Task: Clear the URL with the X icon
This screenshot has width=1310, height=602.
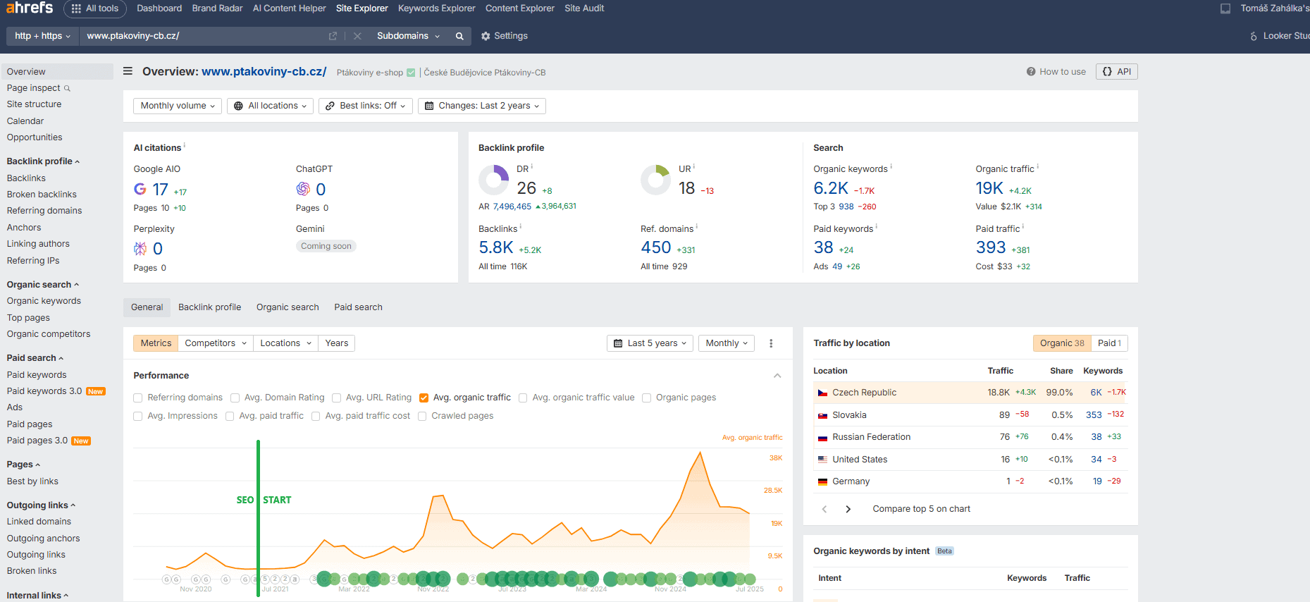Action: pos(357,36)
